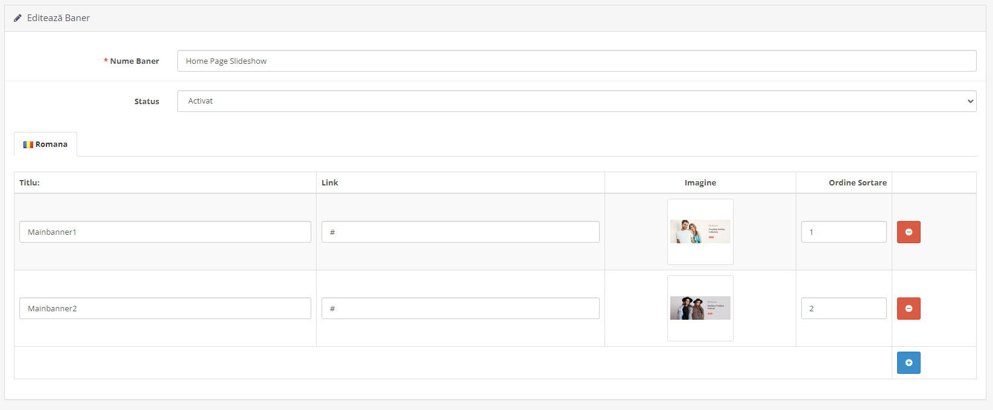Click the Ordine Sortare column header

[x=858, y=182]
